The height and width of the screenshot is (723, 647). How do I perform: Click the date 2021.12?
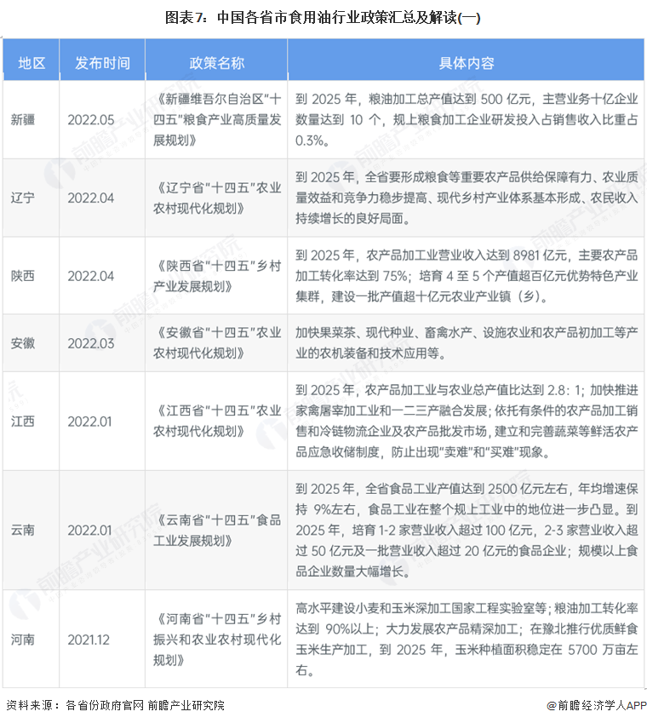(89, 640)
